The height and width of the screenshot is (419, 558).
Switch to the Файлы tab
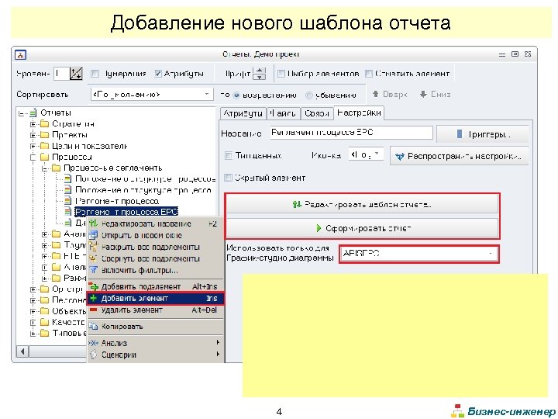284,113
